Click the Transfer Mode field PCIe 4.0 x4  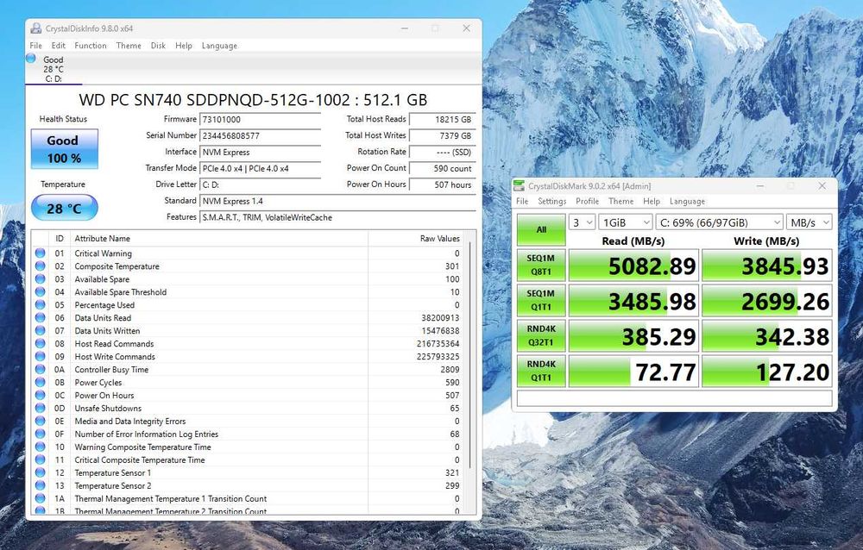pos(261,168)
